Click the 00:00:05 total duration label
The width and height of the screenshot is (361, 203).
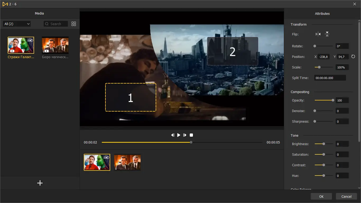pyautogui.click(x=273, y=142)
